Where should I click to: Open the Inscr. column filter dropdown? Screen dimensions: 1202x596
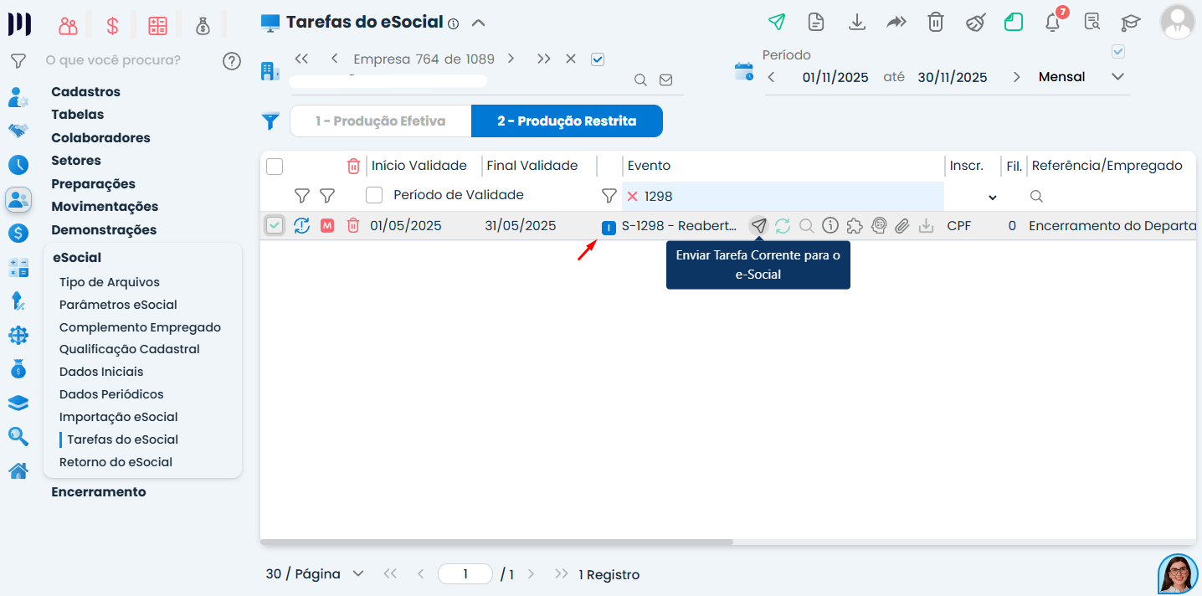coord(993,198)
